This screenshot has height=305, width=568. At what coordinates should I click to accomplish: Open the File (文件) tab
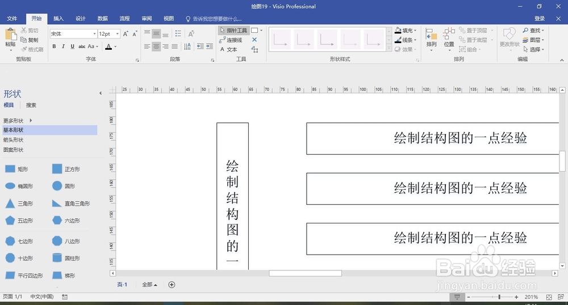12,19
